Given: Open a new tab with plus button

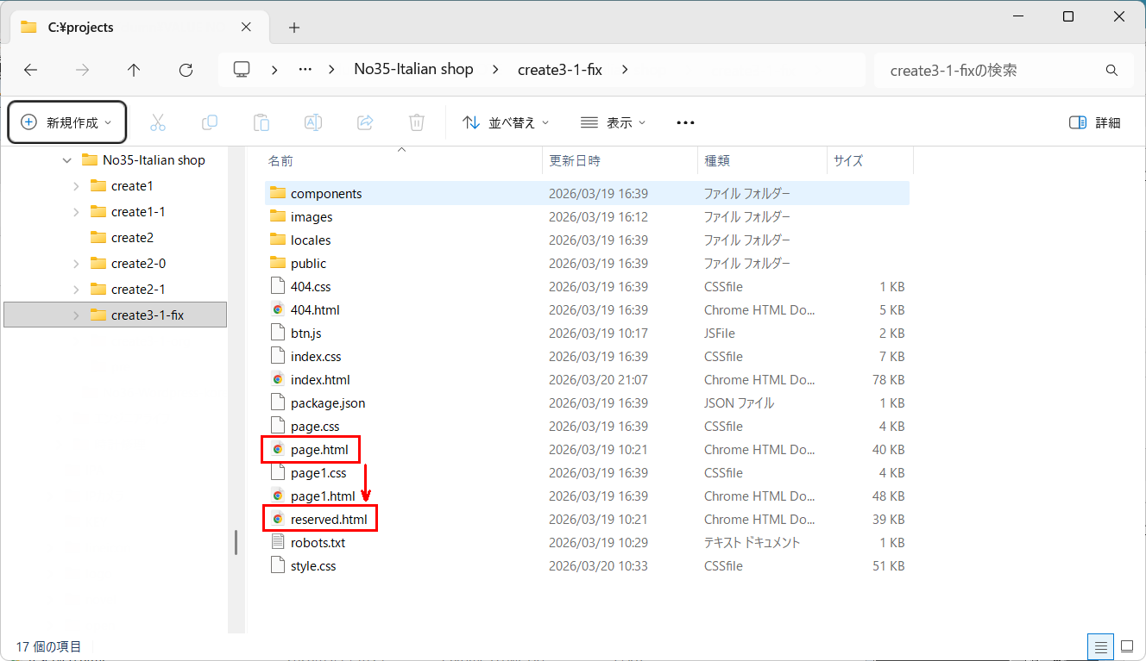Looking at the screenshot, I should pyautogui.click(x=294, y=28).
